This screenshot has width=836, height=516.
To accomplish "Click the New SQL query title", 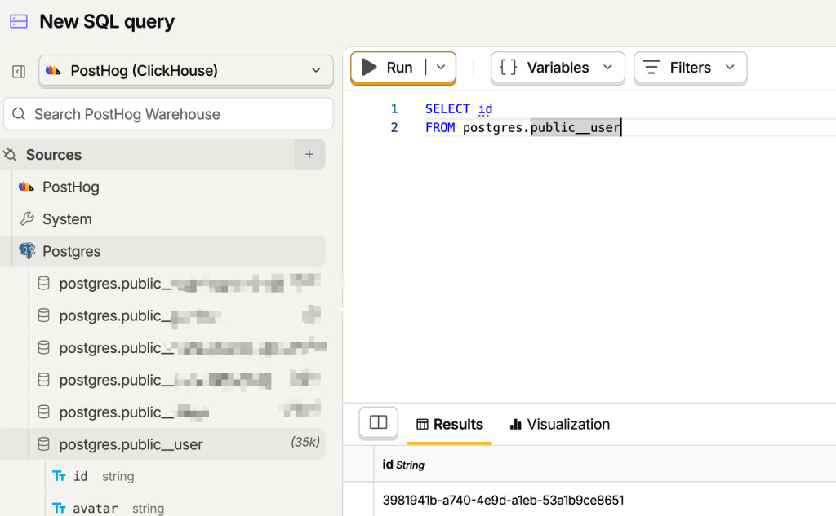I will tap(107, 22).
